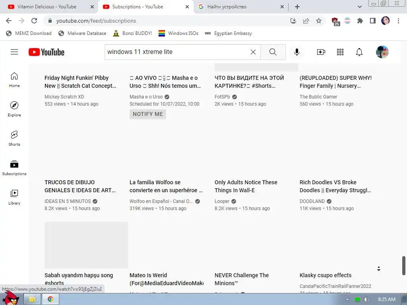Image resolution: width=407 pixels, height=305 pixels.
Task: Open video (REUPLOADED) SUPER WHY! Finger Family
Action: (x=335, y=82)
